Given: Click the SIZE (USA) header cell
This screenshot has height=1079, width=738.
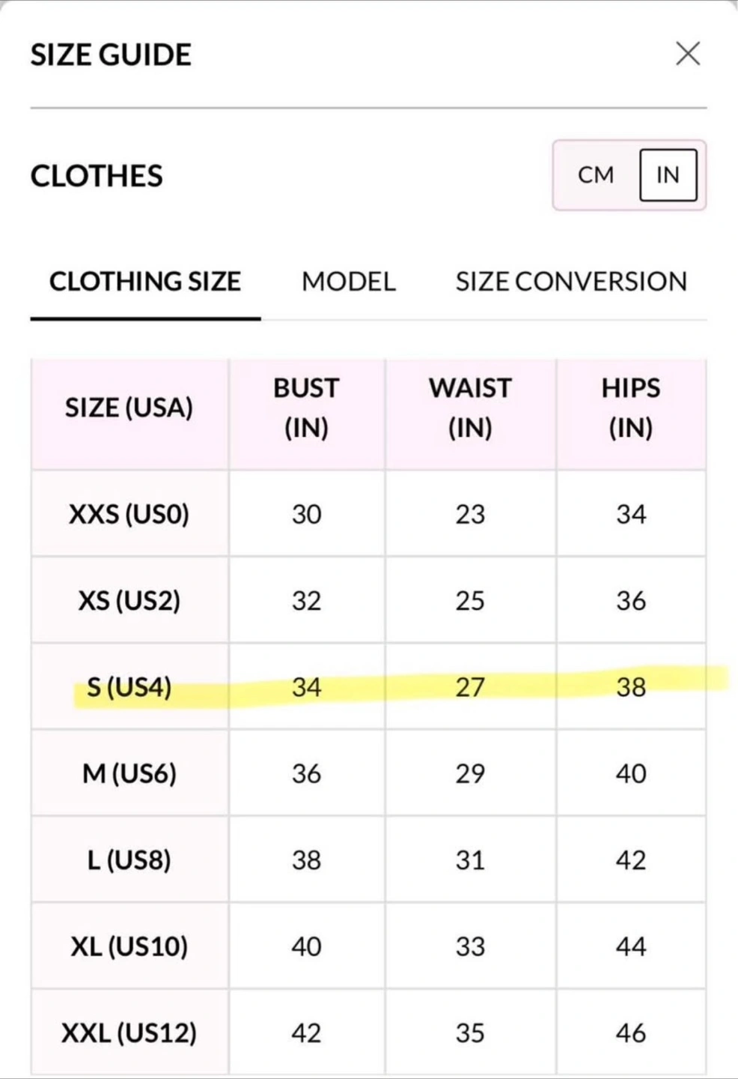Looking at the screenshot, I should click(129, 408).
